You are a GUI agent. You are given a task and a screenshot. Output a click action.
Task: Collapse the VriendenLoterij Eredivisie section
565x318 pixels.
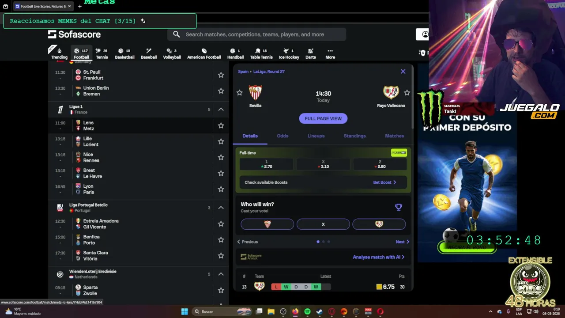pyautogui.click(x=221, y=274)
